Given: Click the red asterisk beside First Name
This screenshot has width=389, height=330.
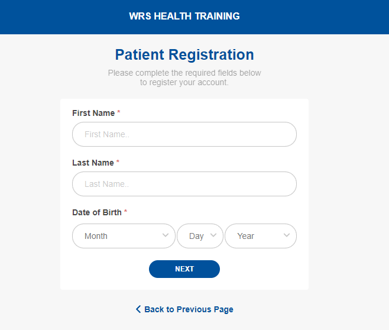Looking at the screenshot, I should coord(119,112).
